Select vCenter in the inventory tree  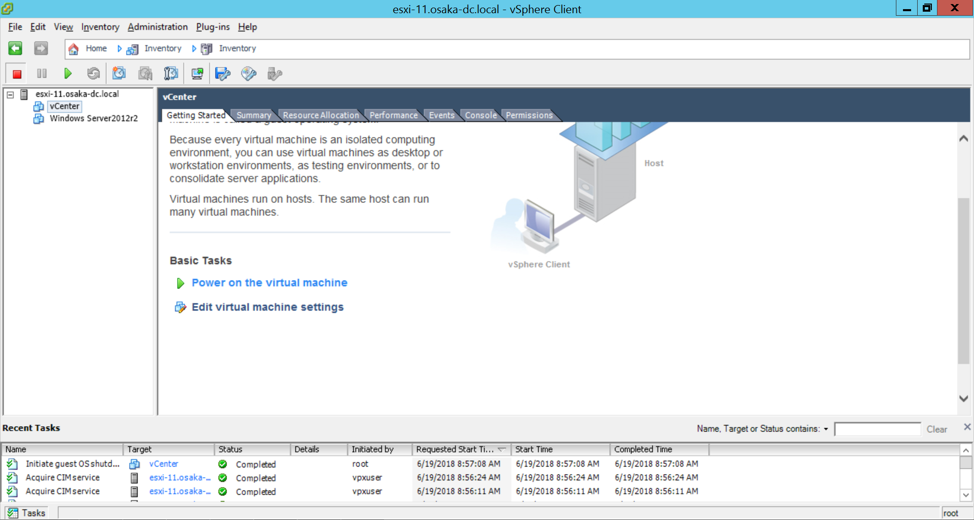[x=64, y=107]
